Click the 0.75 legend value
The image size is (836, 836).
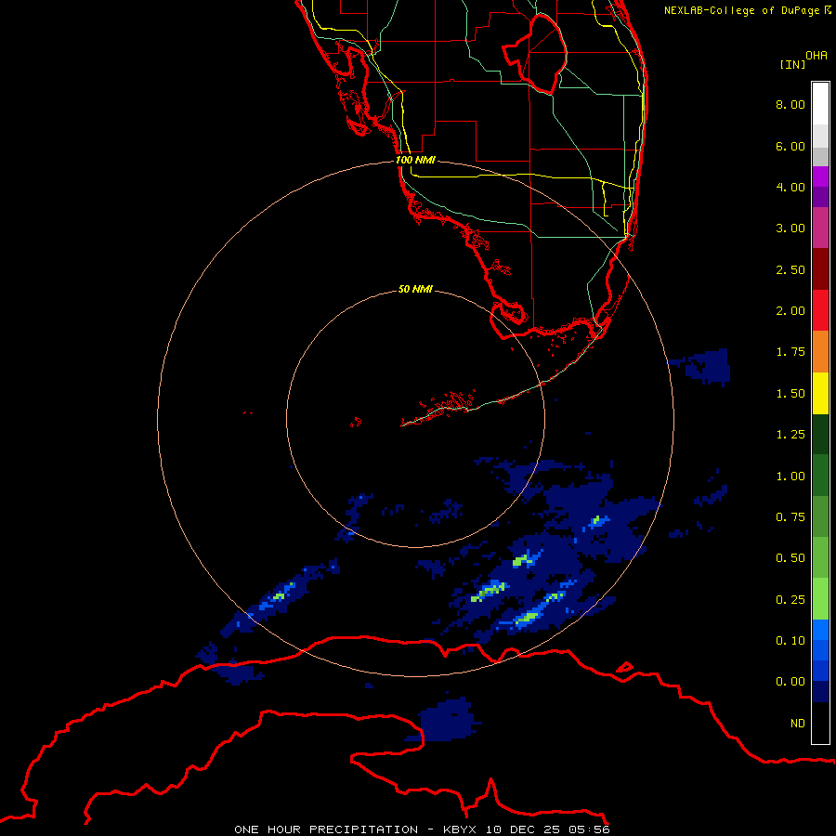pyautogui.click(x=790, y=517)
